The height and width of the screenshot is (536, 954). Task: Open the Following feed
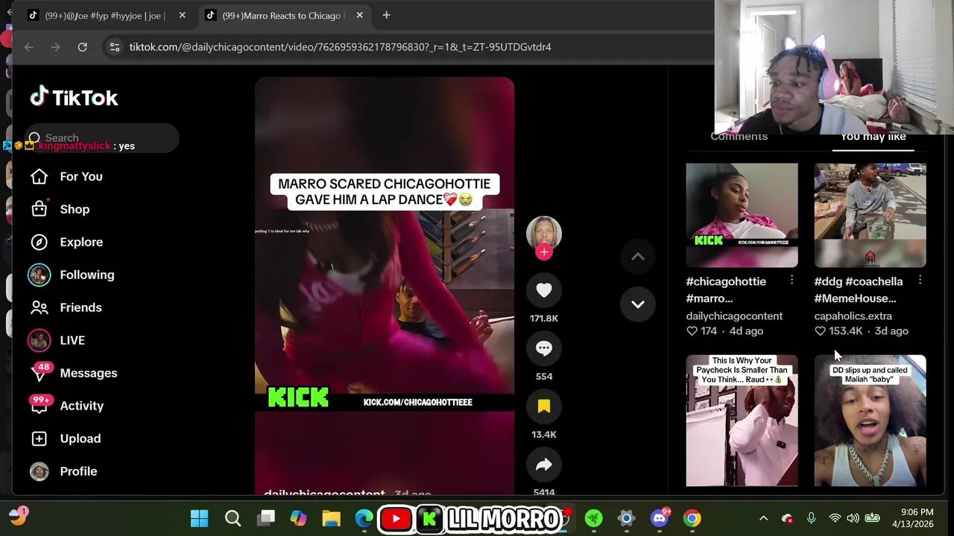point(72,275)
